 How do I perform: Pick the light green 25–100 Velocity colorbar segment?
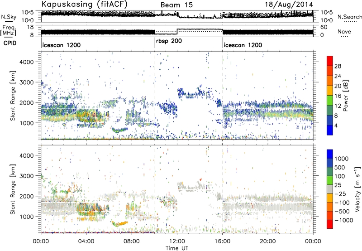click(330, 180)
